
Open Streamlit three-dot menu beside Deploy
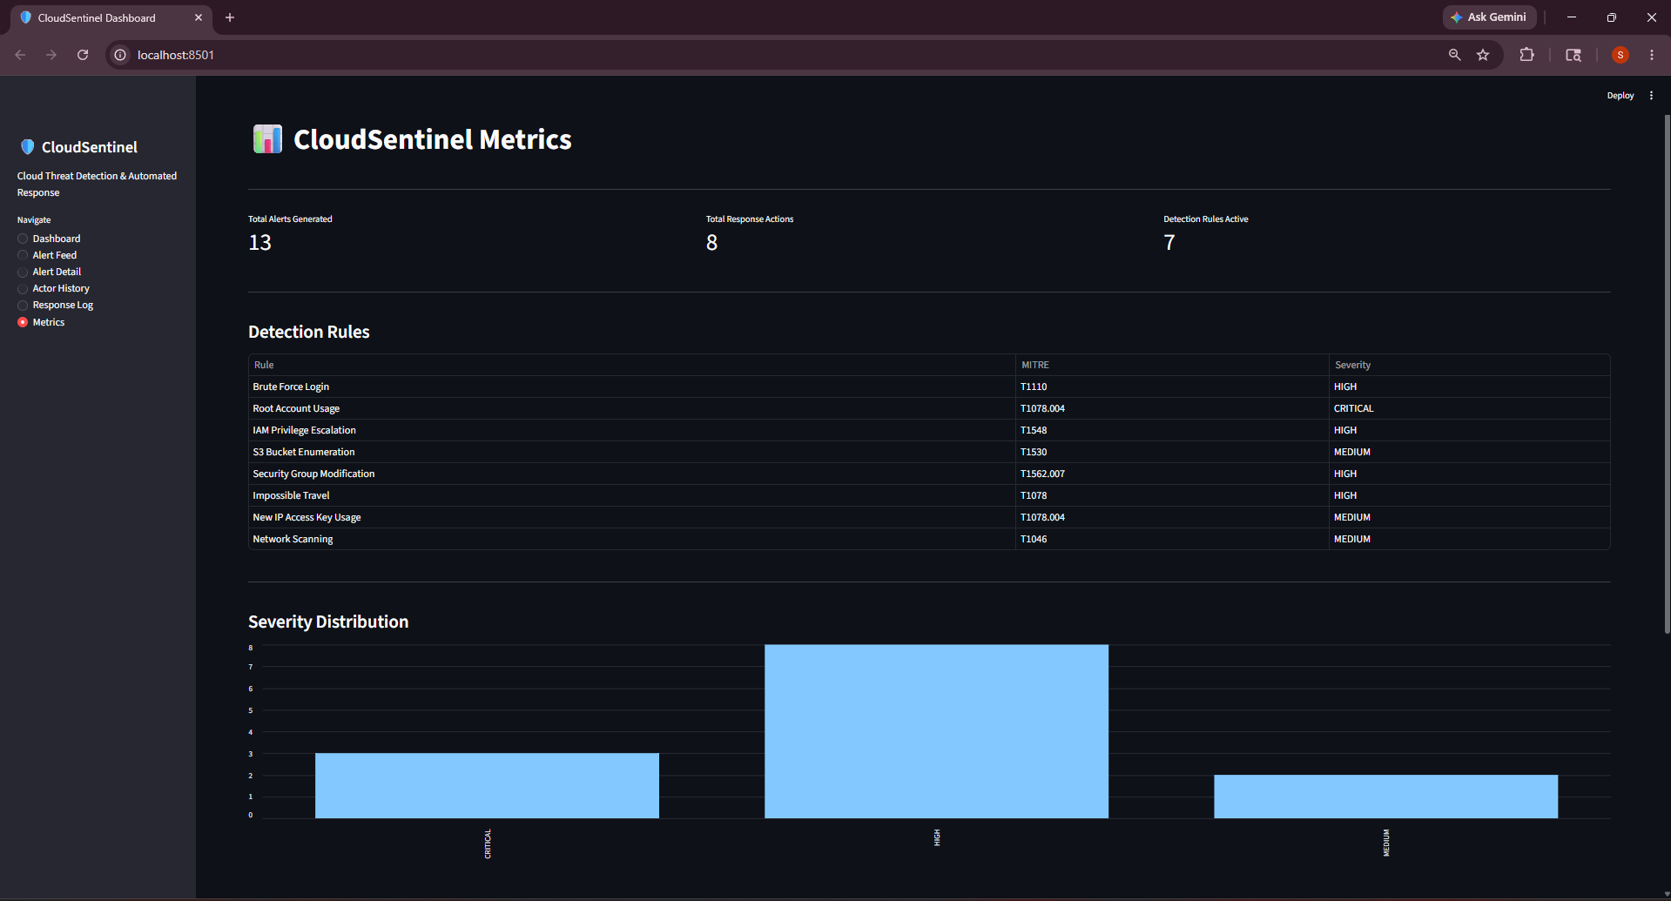[1651, 96]
